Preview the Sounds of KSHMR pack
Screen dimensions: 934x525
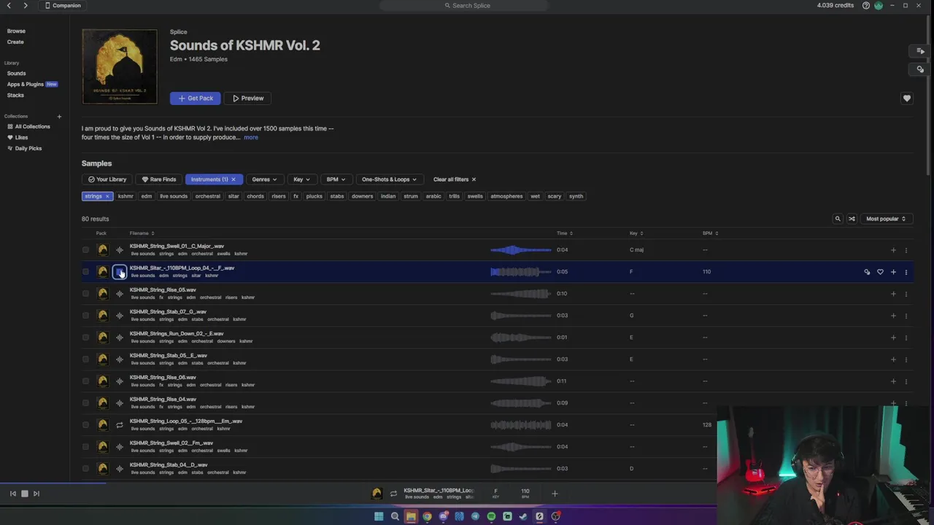click(247, 98)
